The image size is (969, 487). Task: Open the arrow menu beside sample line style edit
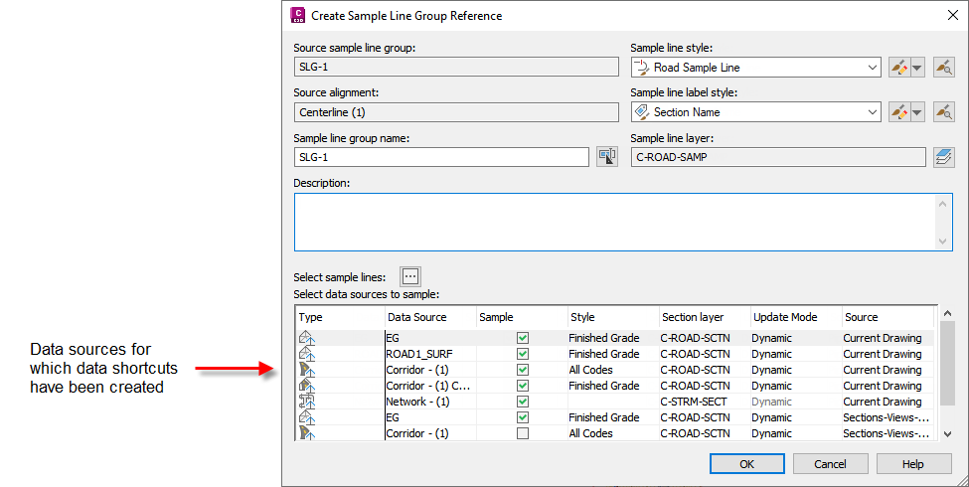pos(917,68)
